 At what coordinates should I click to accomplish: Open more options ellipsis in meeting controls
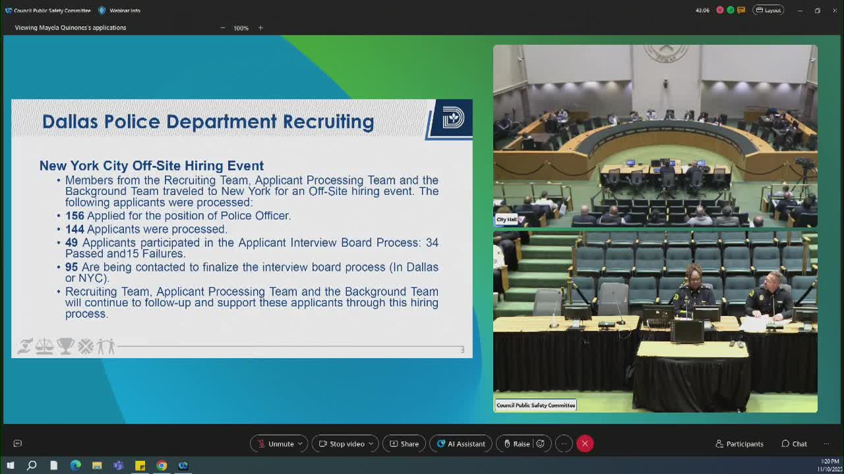tap(563, 444)
